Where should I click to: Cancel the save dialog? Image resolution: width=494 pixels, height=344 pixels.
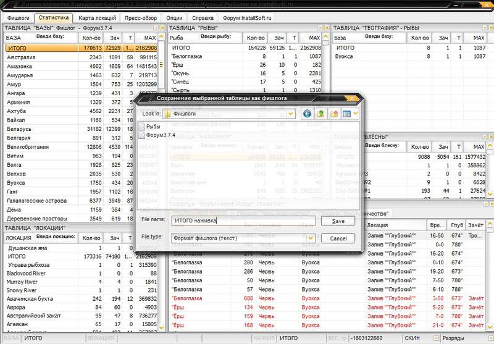pyautogui.click(x=338, y=238)
